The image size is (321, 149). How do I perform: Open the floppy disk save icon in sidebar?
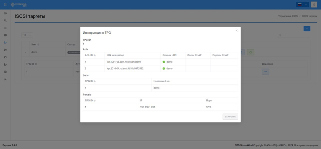tap(5, 72)
